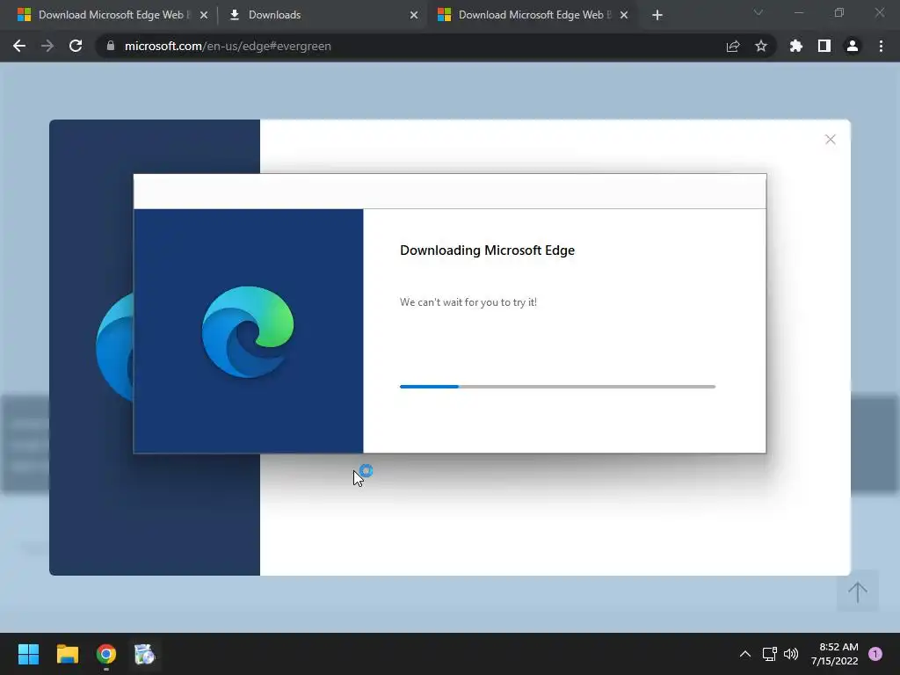The height and width of the screenshot is (675, 900).
Task: Open the clock and calendar flyout
Action: pyautogui.click(x=835, y=654)
